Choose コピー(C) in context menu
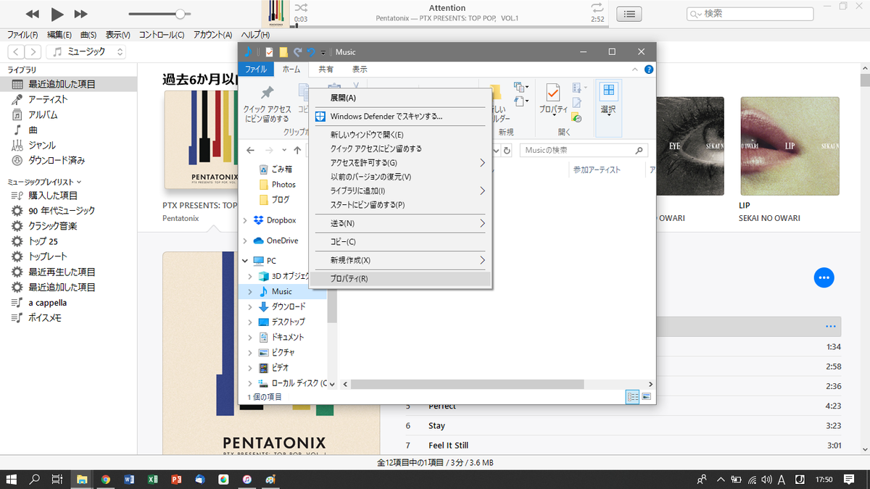This screenshot has width=870, height=489. (400, 242)
